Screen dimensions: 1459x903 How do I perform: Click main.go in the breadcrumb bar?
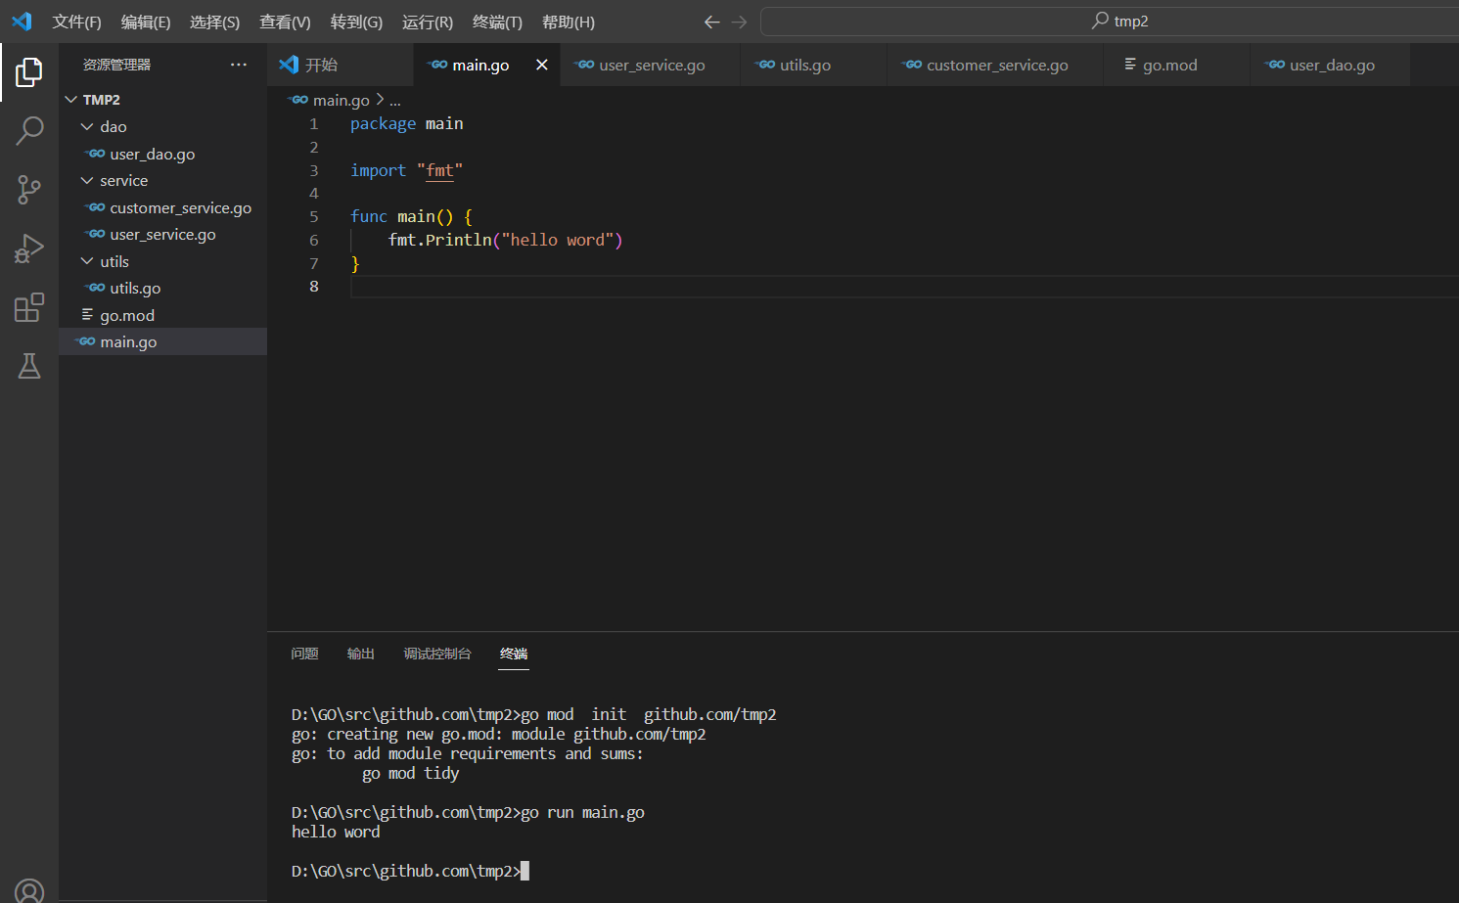(x=341, y=100)
